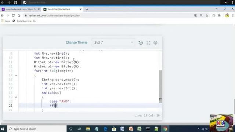This screenshot has width=235, height=132.
Task: Open Word from the taskbar
Action: [122, 129]
